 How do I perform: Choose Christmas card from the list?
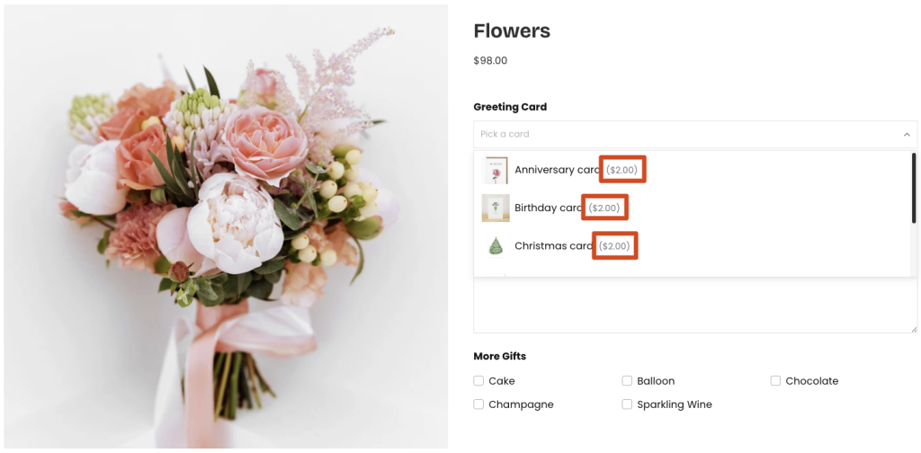(x=693, y=246)
